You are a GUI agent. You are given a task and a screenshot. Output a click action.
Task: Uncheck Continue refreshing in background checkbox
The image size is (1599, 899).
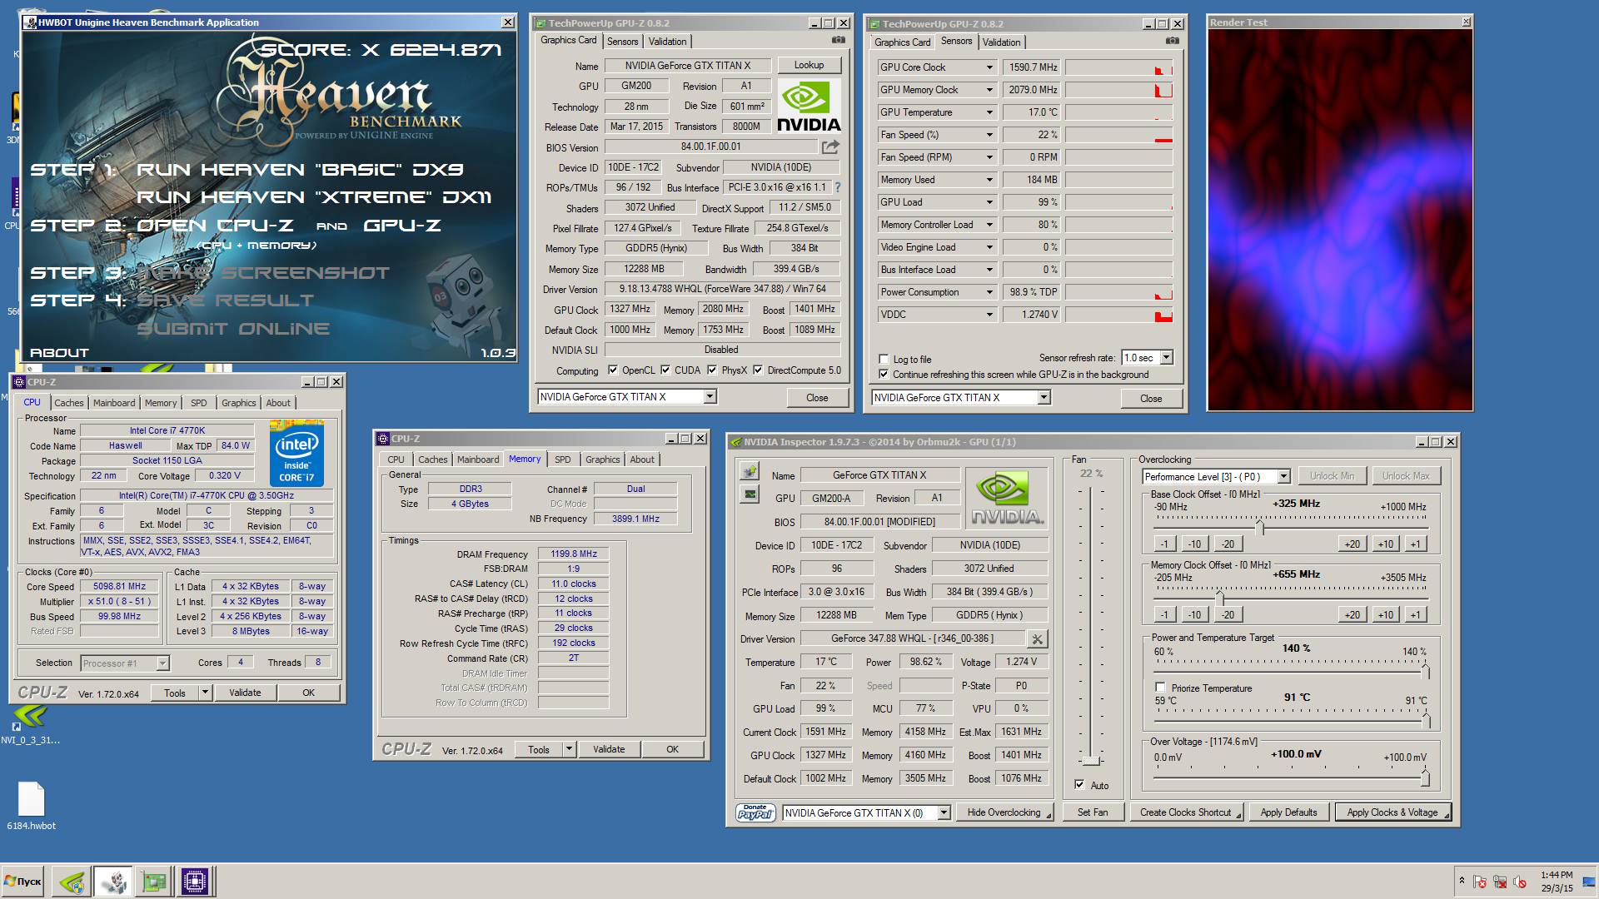(884, 375)
